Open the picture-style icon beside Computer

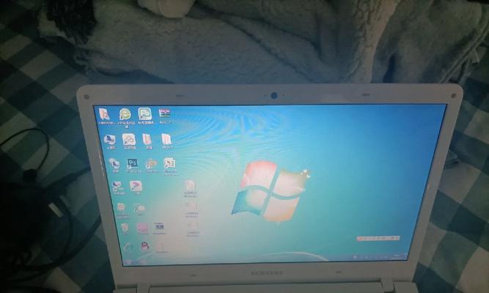point(128,141)
